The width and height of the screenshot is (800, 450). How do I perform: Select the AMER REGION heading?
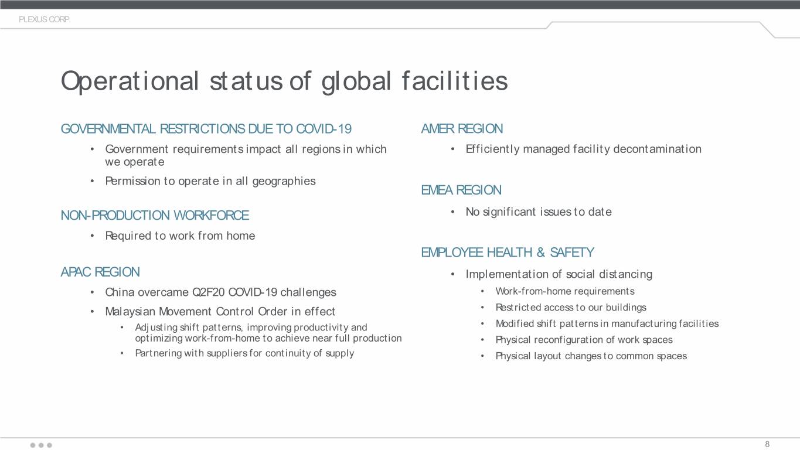(462, 129)
